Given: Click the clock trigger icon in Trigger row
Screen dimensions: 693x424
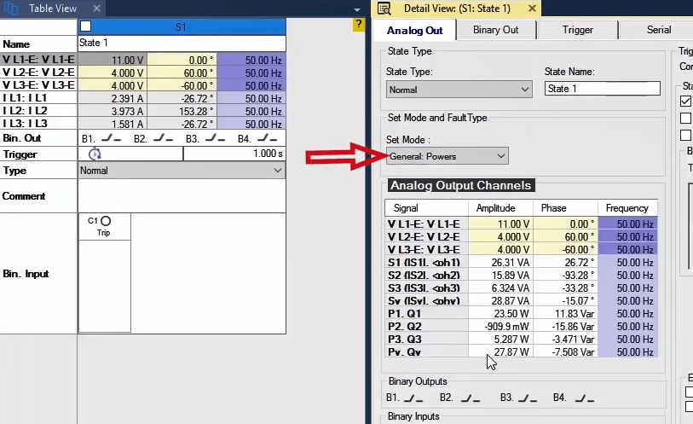Looking at the screenshot, I should click(95, 154).
